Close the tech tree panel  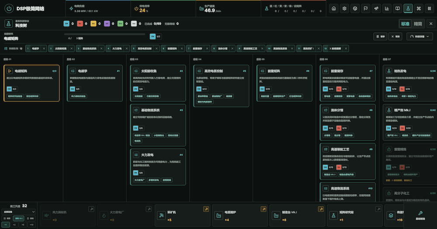431,24
